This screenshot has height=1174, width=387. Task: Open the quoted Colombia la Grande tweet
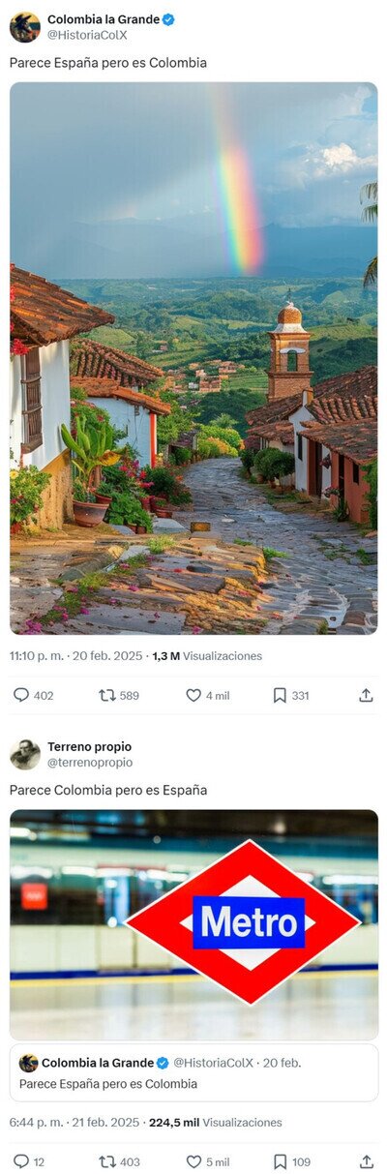[193, 1072]
